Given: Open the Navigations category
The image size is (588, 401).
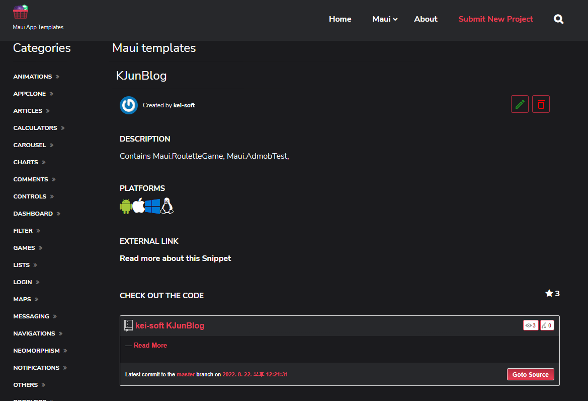Looking at the screenshot, I should pos(38,333).
